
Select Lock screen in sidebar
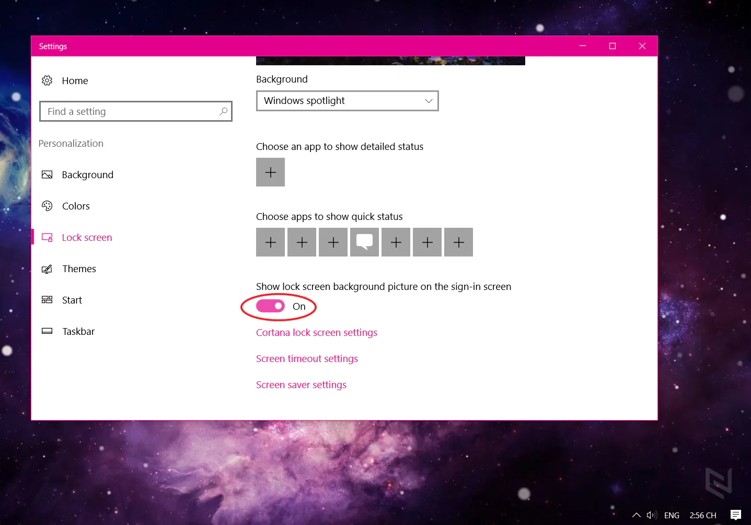click(87, 238)
